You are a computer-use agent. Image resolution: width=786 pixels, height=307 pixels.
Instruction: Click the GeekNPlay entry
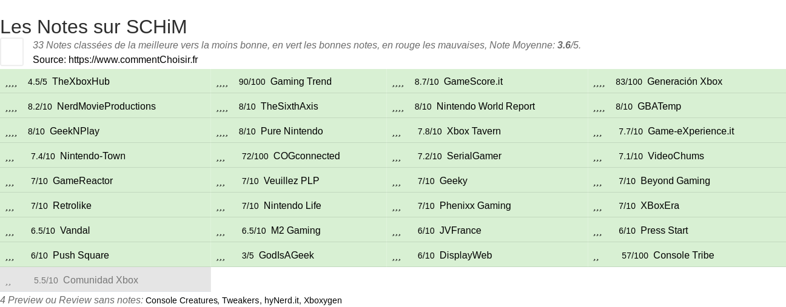[75, 131]
